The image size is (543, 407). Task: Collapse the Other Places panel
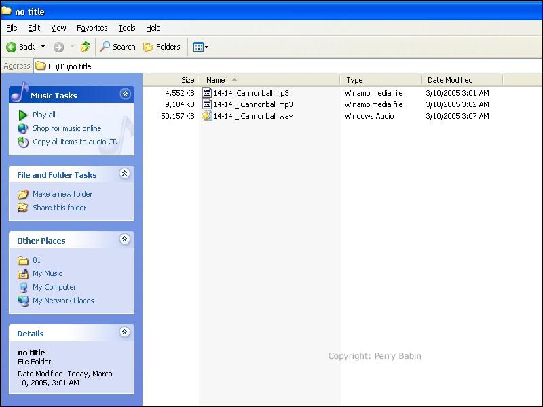coord(125,239)
